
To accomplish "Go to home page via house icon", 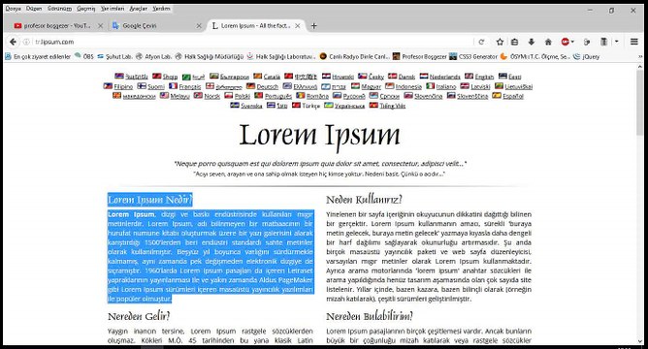I will [548, 42].
